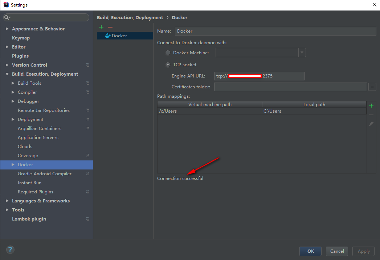Collapse the Build, Execution, Deployment section

[7, 74]
